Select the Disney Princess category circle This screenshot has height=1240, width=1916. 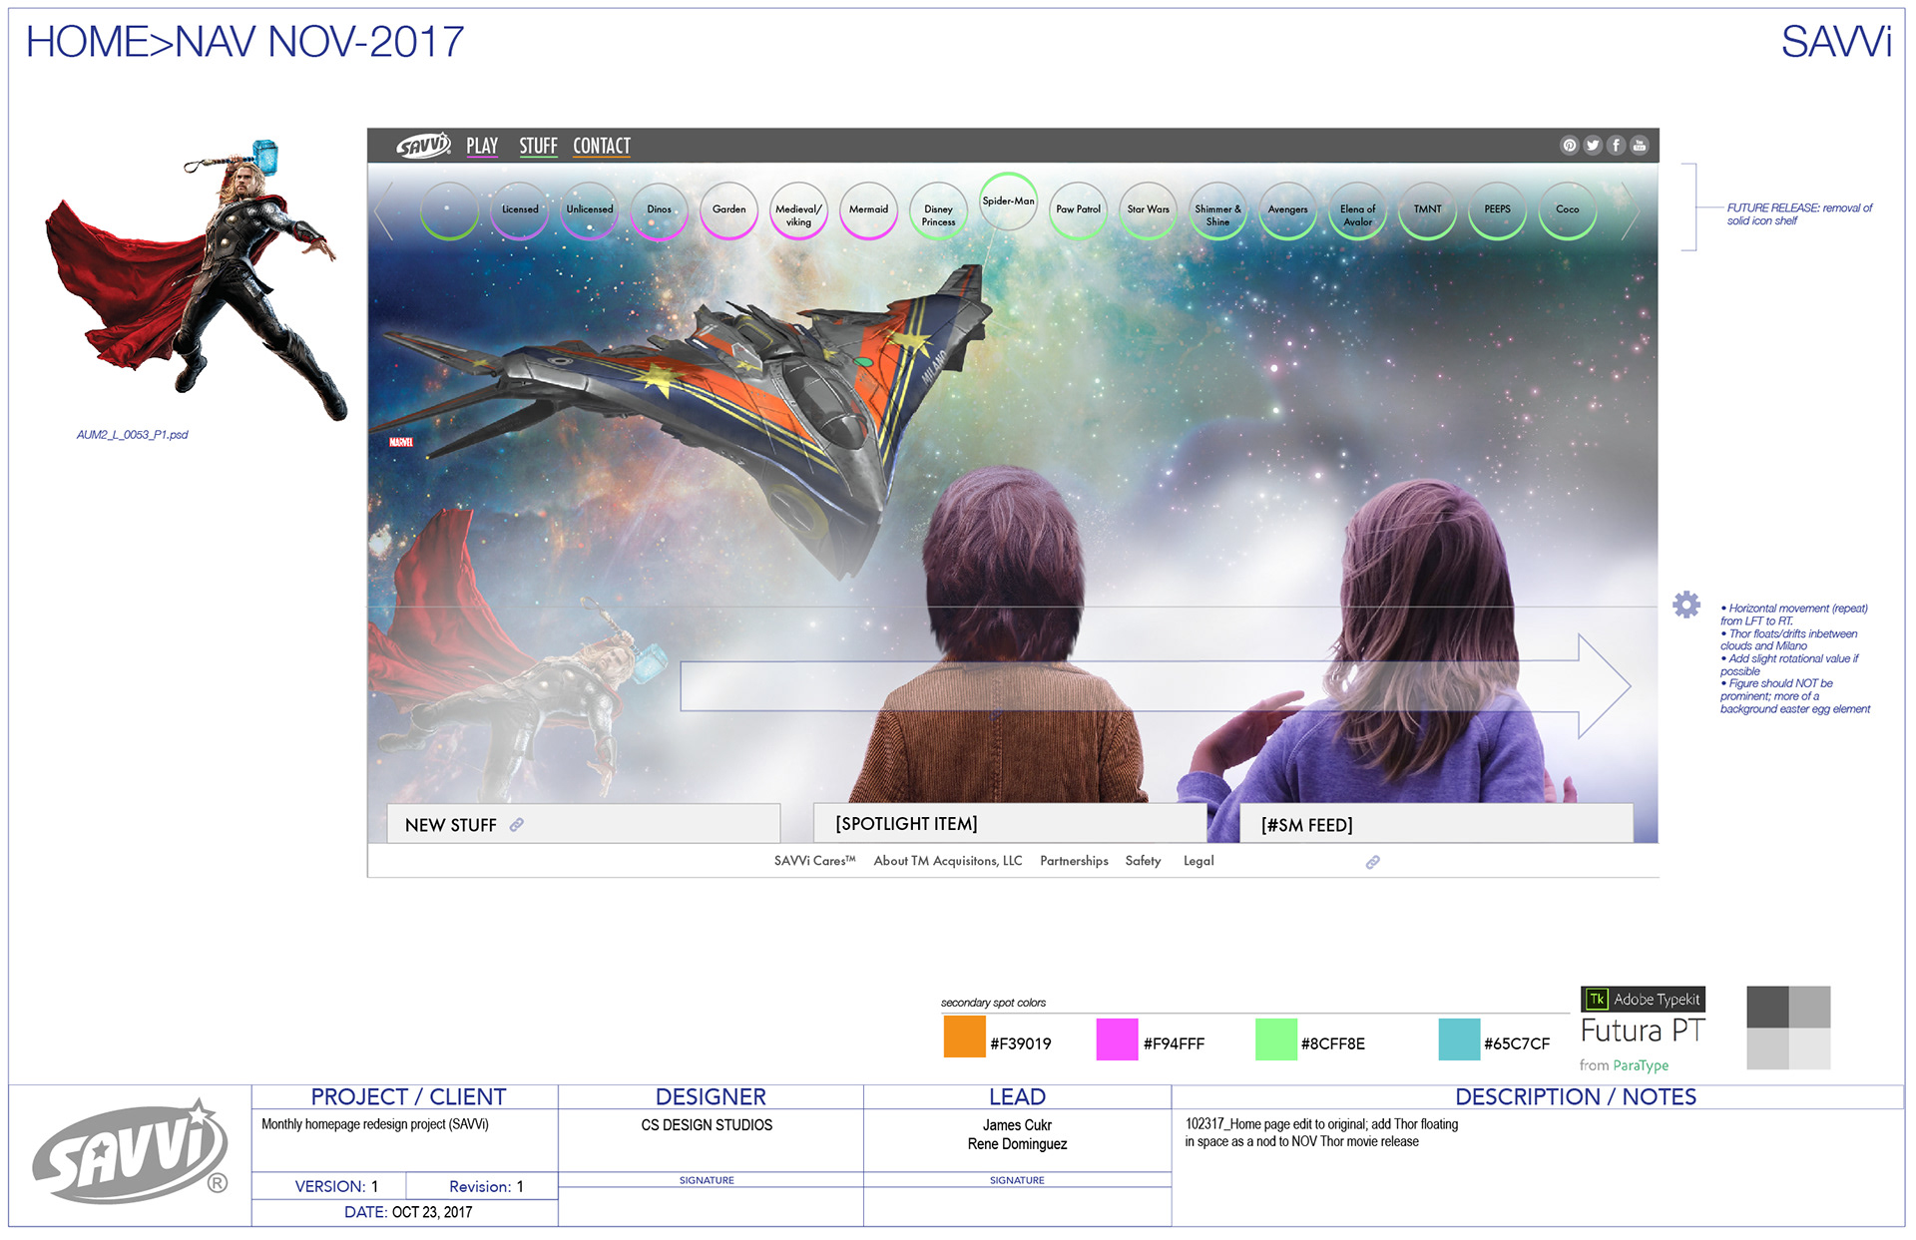[939, 209]
